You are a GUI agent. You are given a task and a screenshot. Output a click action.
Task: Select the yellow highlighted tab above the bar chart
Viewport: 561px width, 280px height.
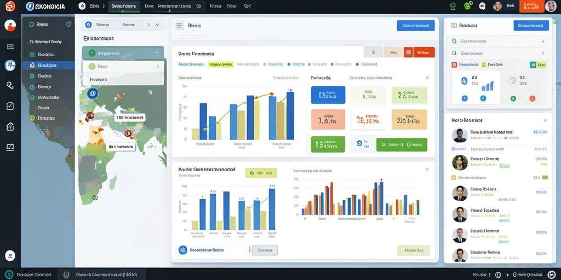tap(221, 65)
